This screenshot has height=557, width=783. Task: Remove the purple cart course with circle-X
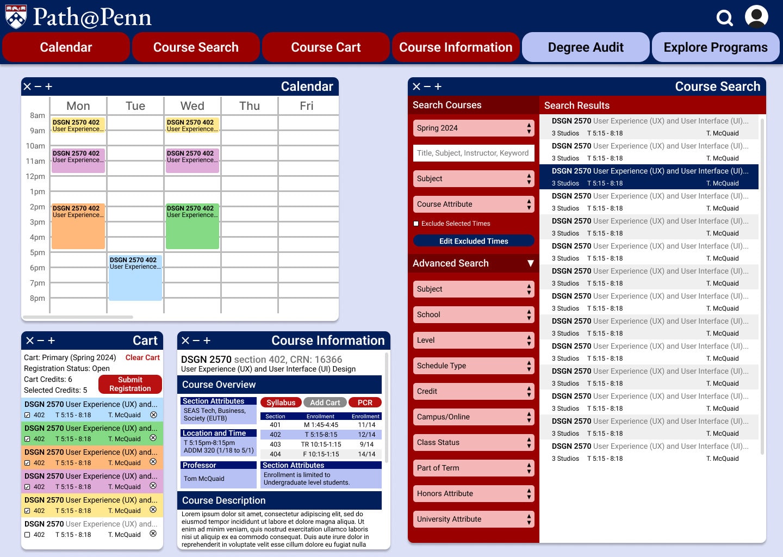pyautogui.click(x=153, y=486)
